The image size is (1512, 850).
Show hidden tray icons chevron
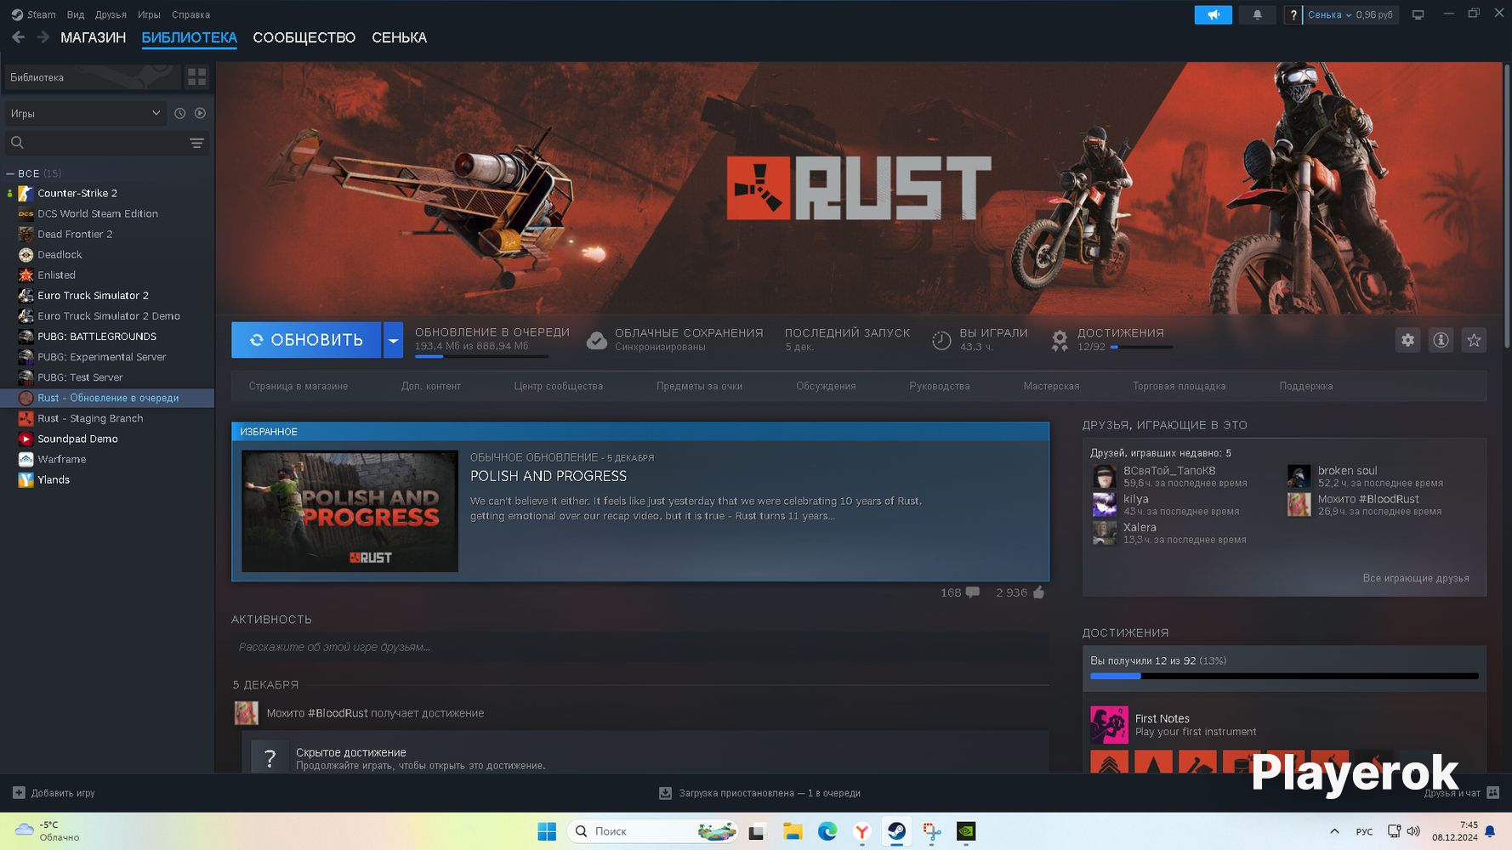click(x=1334, y=831)
